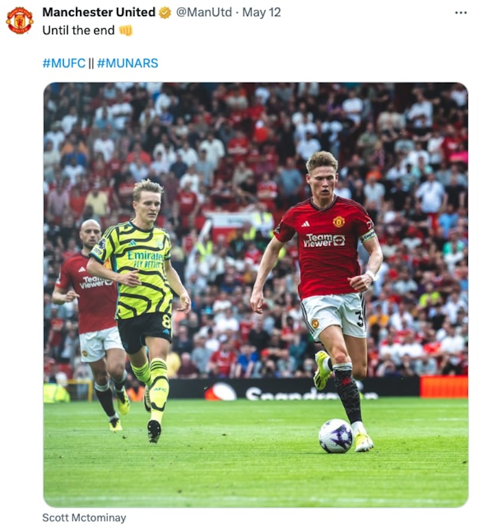Click the number 8 on black shorts
Viewport: 478px width, 528px height.
pyautogui.click(x=166, y=321)
